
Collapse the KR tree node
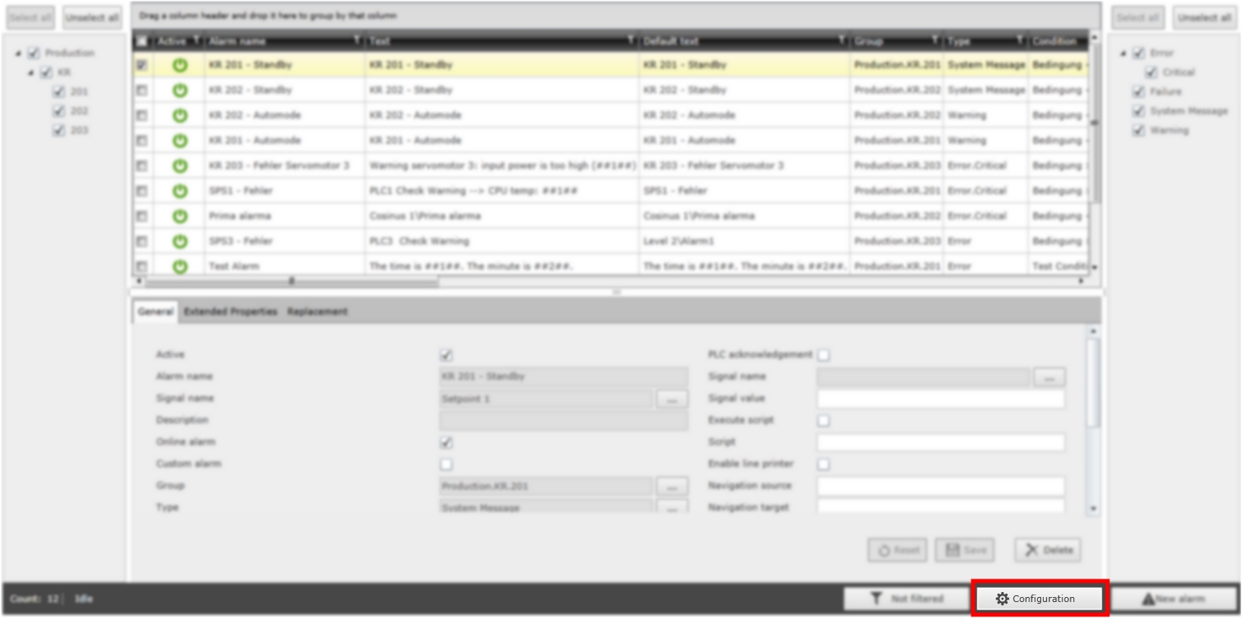32,73
